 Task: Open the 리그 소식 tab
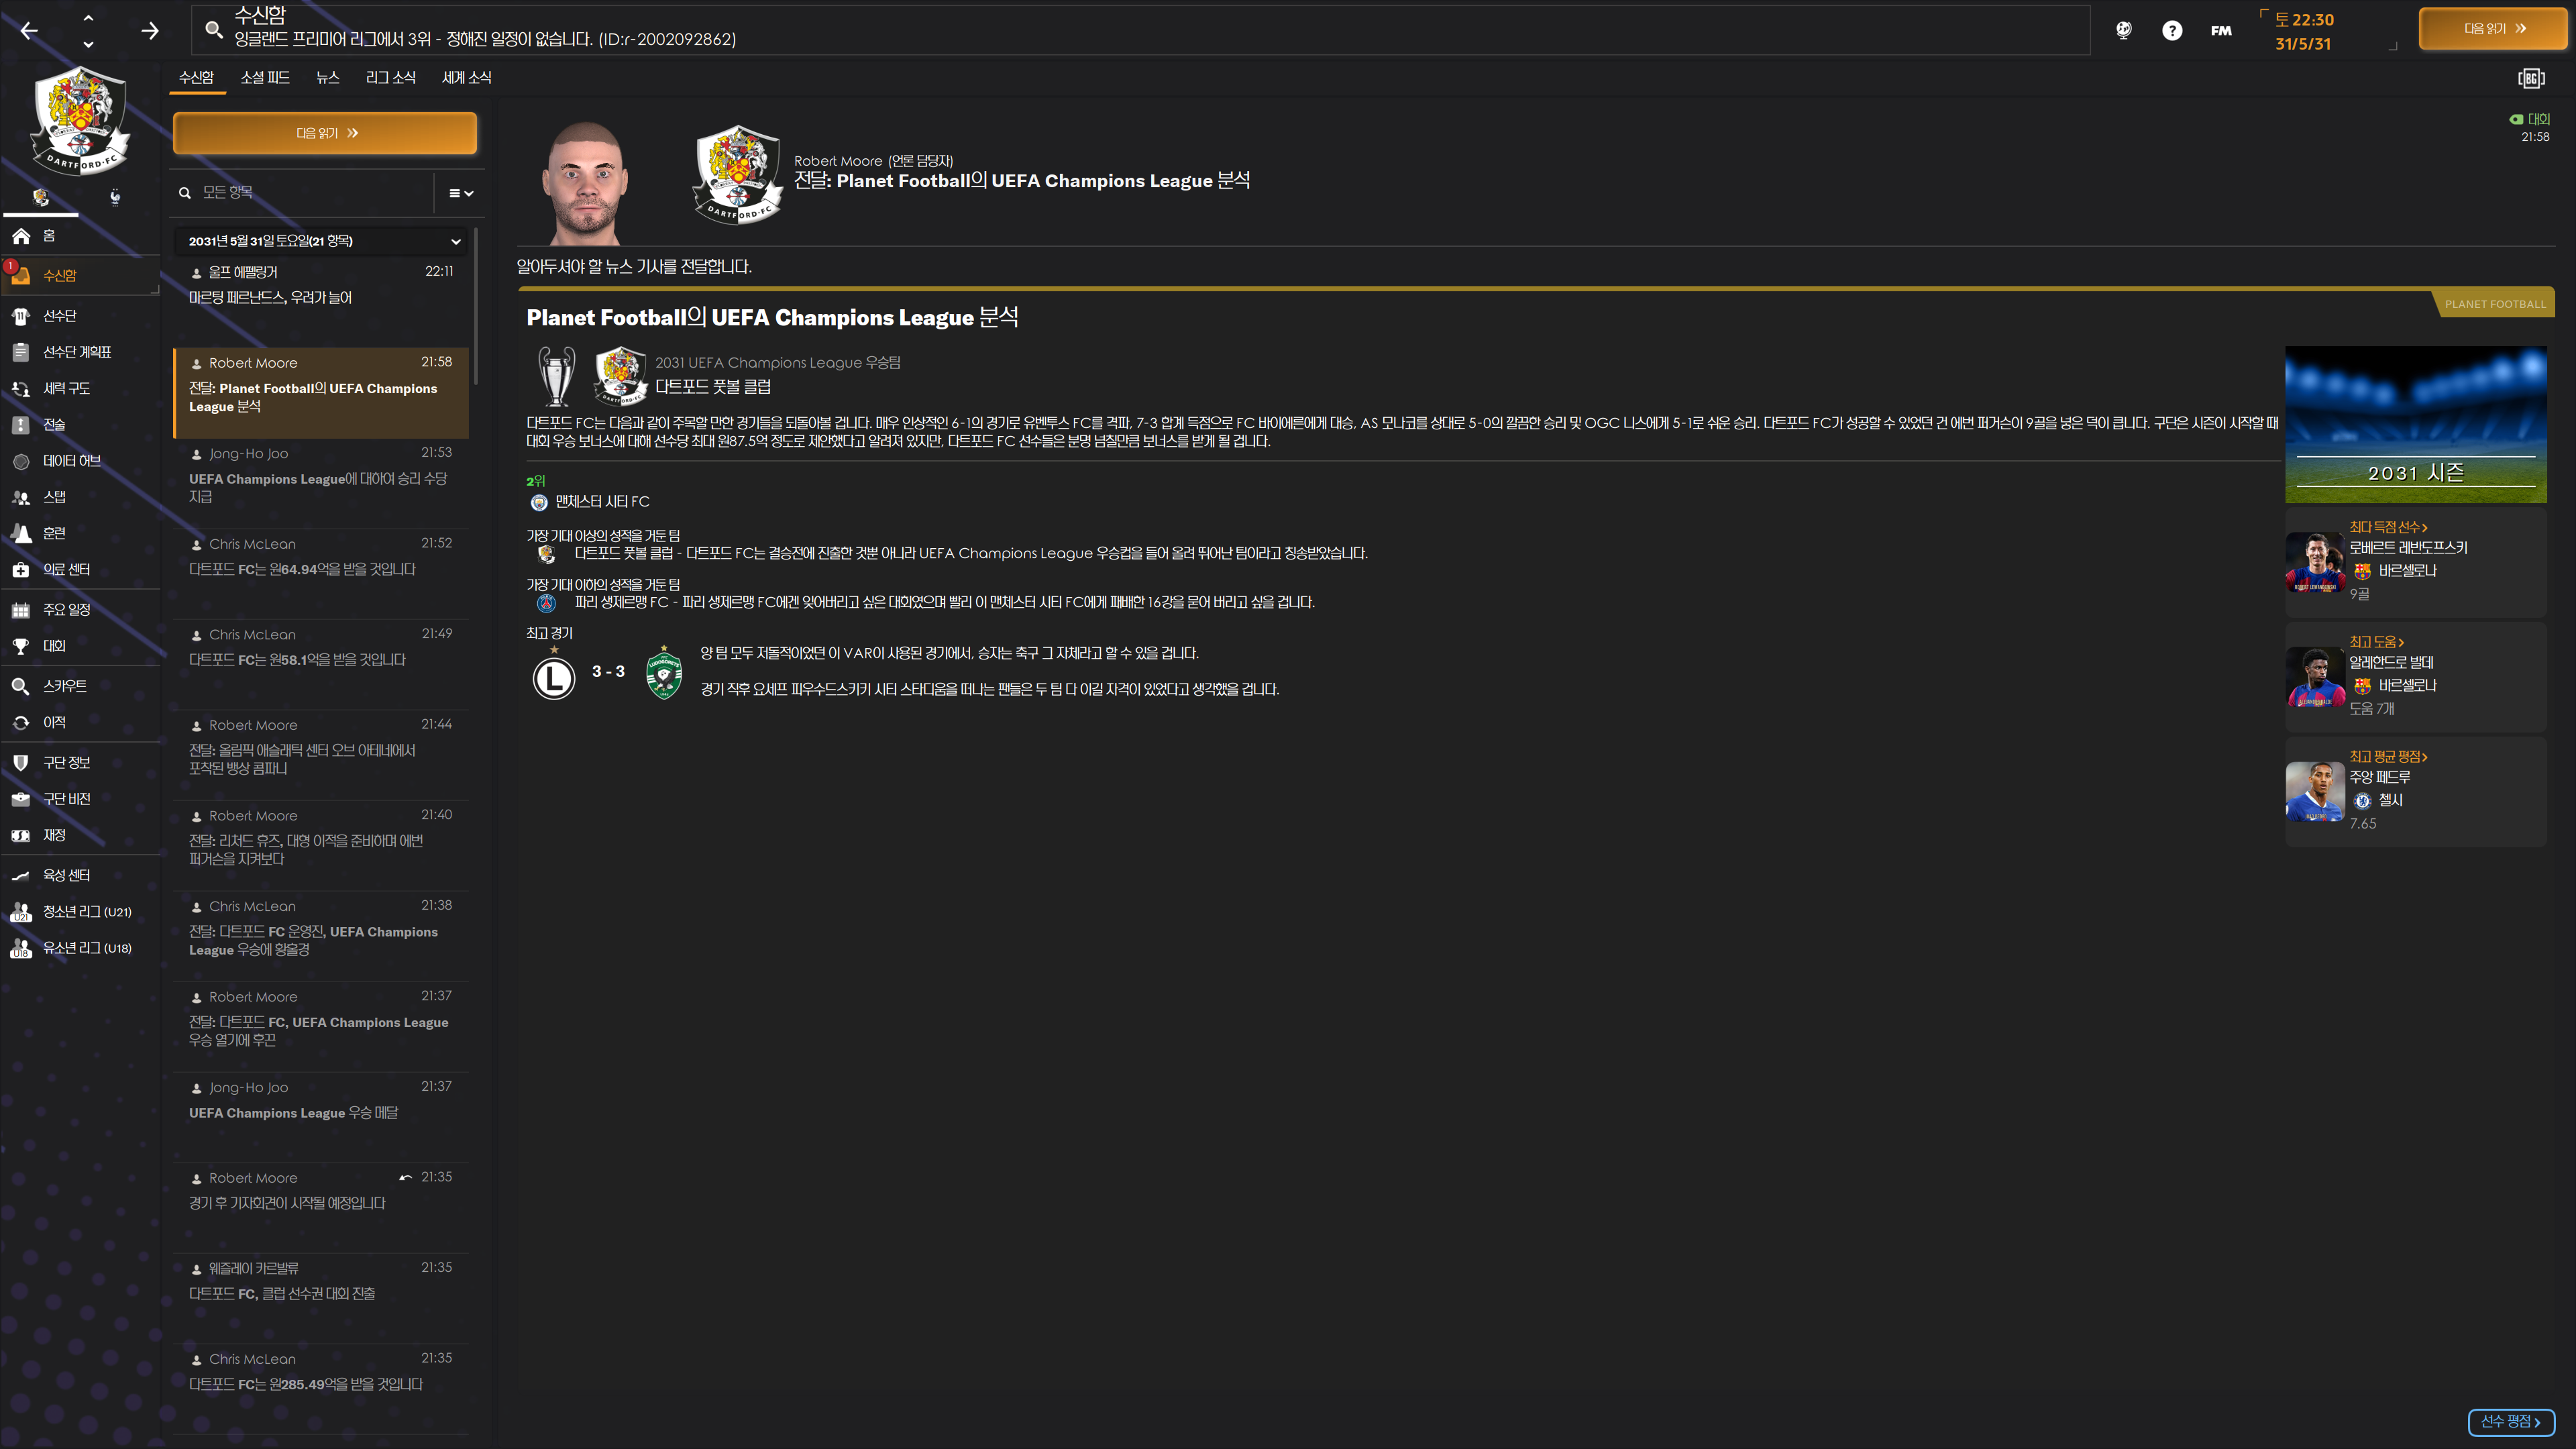click(390, 78)
